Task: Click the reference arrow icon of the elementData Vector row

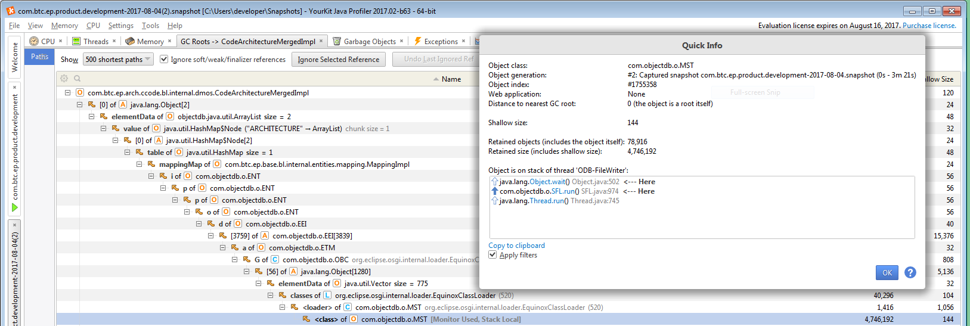Action: (x=271, y=283)
